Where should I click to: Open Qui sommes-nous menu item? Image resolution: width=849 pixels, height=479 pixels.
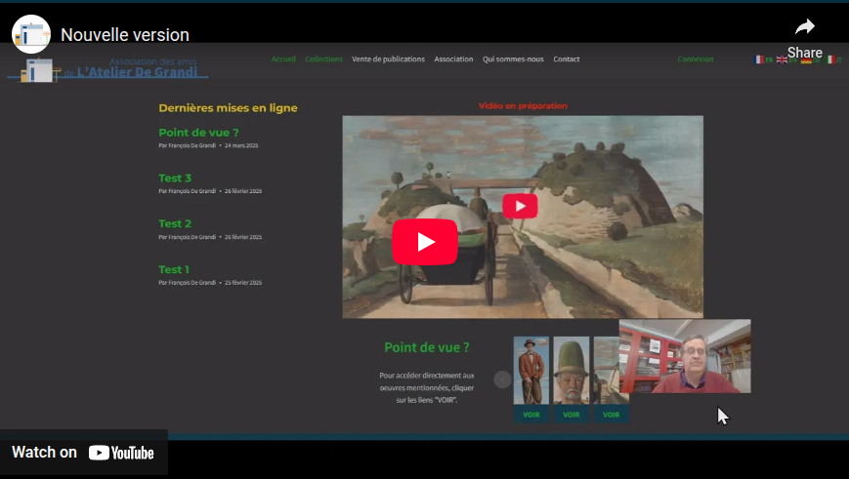513,59
